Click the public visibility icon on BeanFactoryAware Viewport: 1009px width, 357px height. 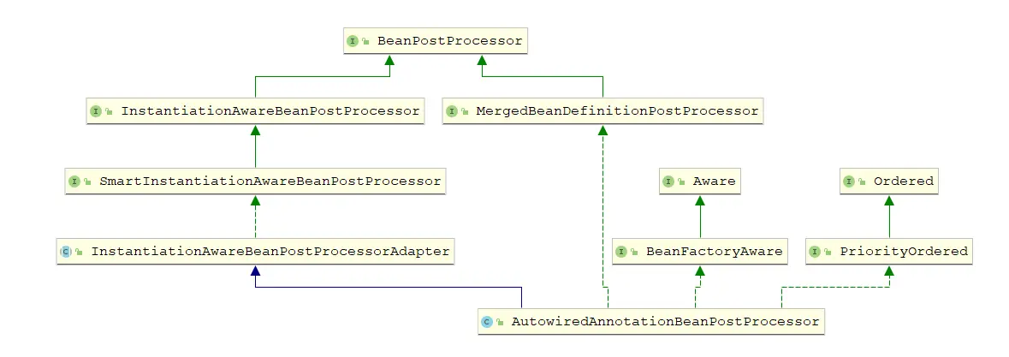coord(634,253)
